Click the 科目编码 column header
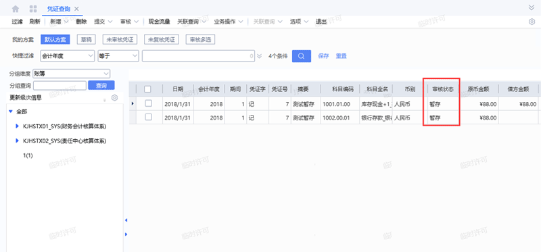541x252 pixels. coord(340,89)
